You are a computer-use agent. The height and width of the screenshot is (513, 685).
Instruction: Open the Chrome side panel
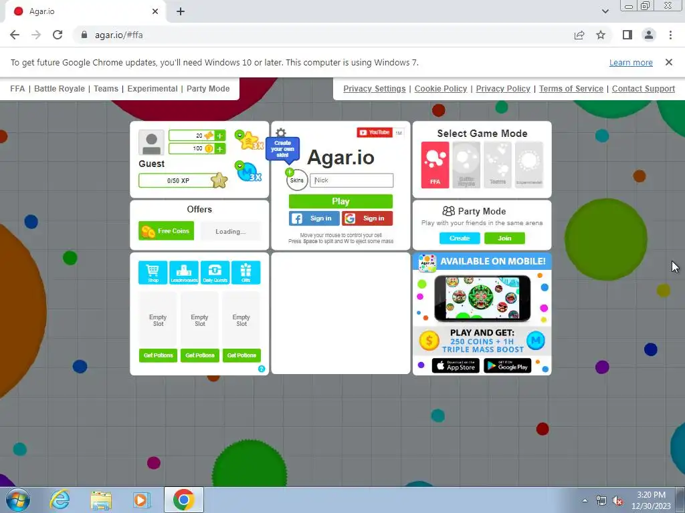[x=627, y=35]
